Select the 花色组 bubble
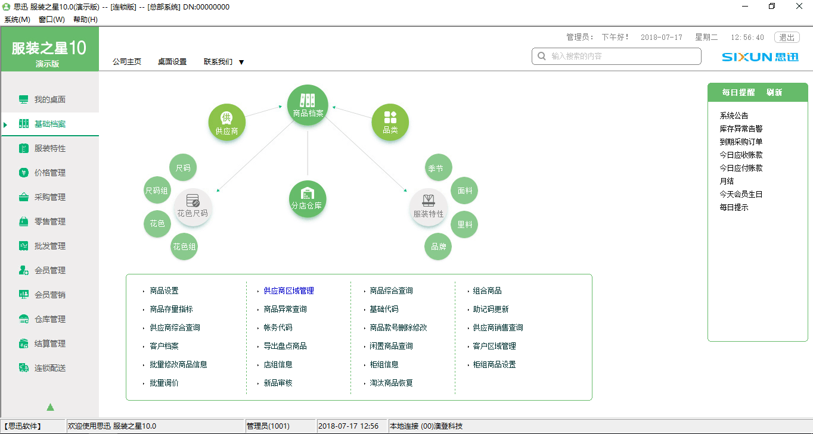This screenshot has height=434, width=813. coord(184,246)
